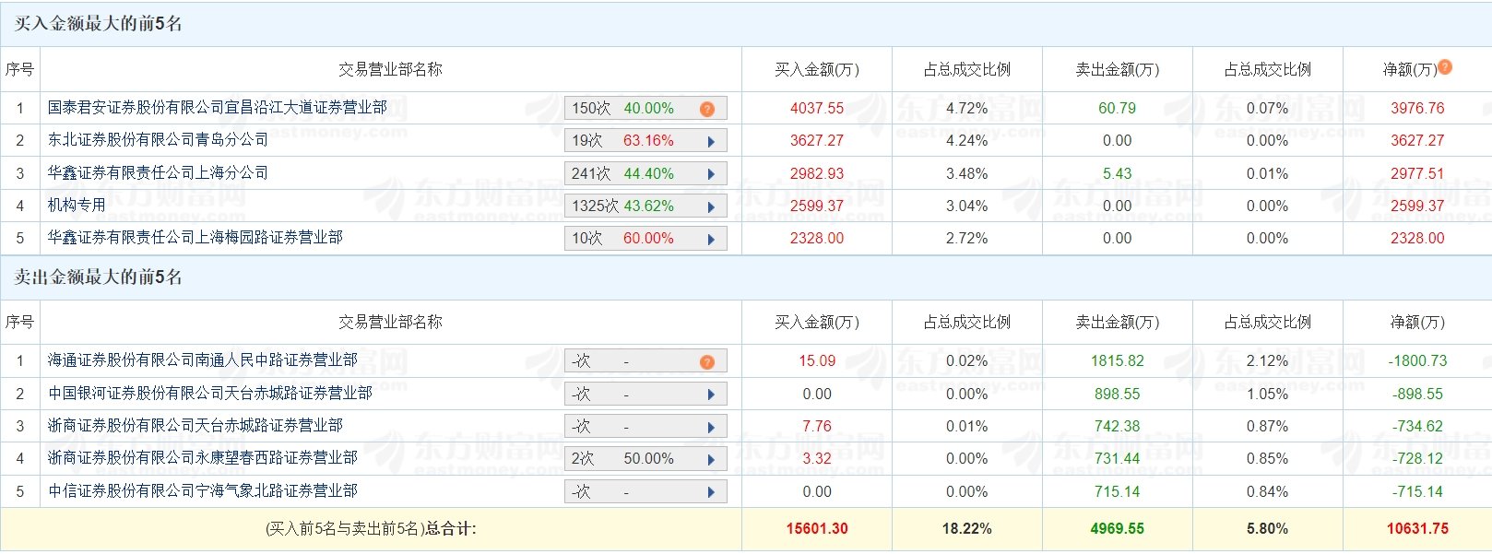
Task: Click the 机构专用 name link
Action: [x=77, y=206]
